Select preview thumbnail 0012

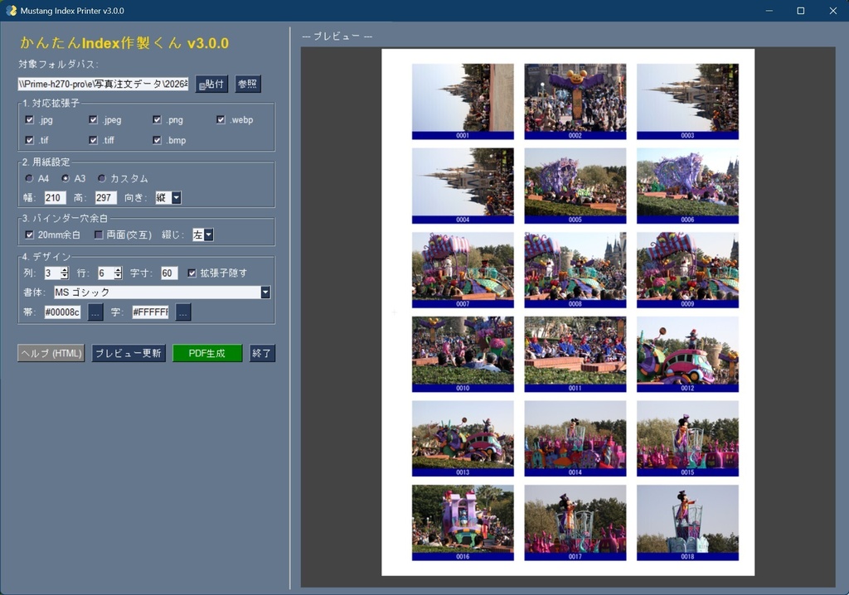(687, 354)
